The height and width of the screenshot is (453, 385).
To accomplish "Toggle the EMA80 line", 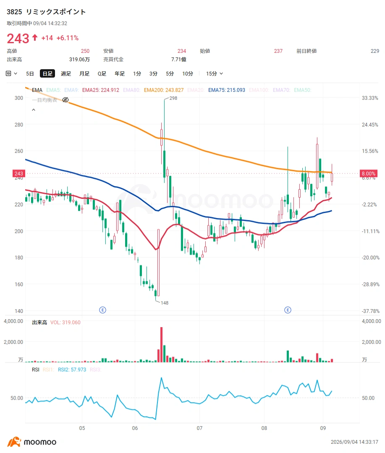I will pyautogui.click(x=131, y=90).
